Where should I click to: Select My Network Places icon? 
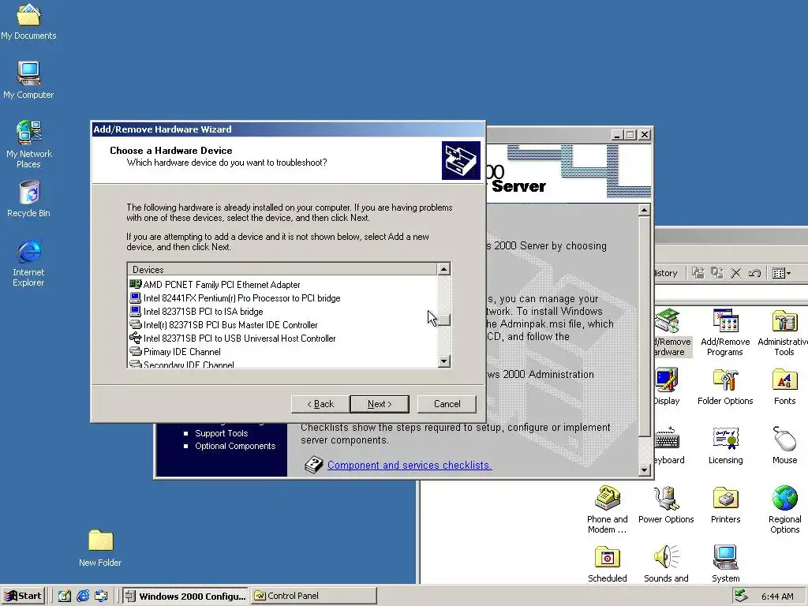coord(28,144)
